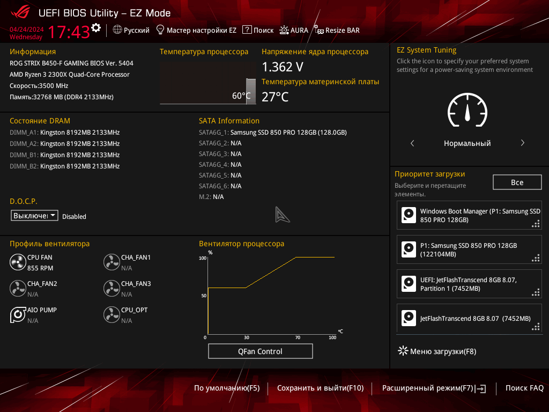Click the CPU FAN icon
Screen dimensions: 549x412
pos(18,262)
